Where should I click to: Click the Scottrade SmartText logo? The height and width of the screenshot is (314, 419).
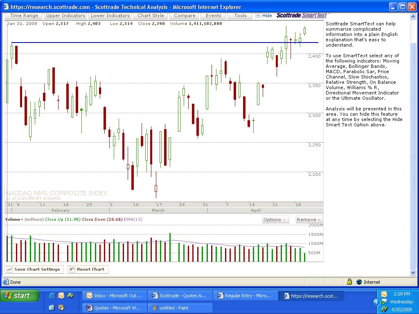(x=302, y=16)
